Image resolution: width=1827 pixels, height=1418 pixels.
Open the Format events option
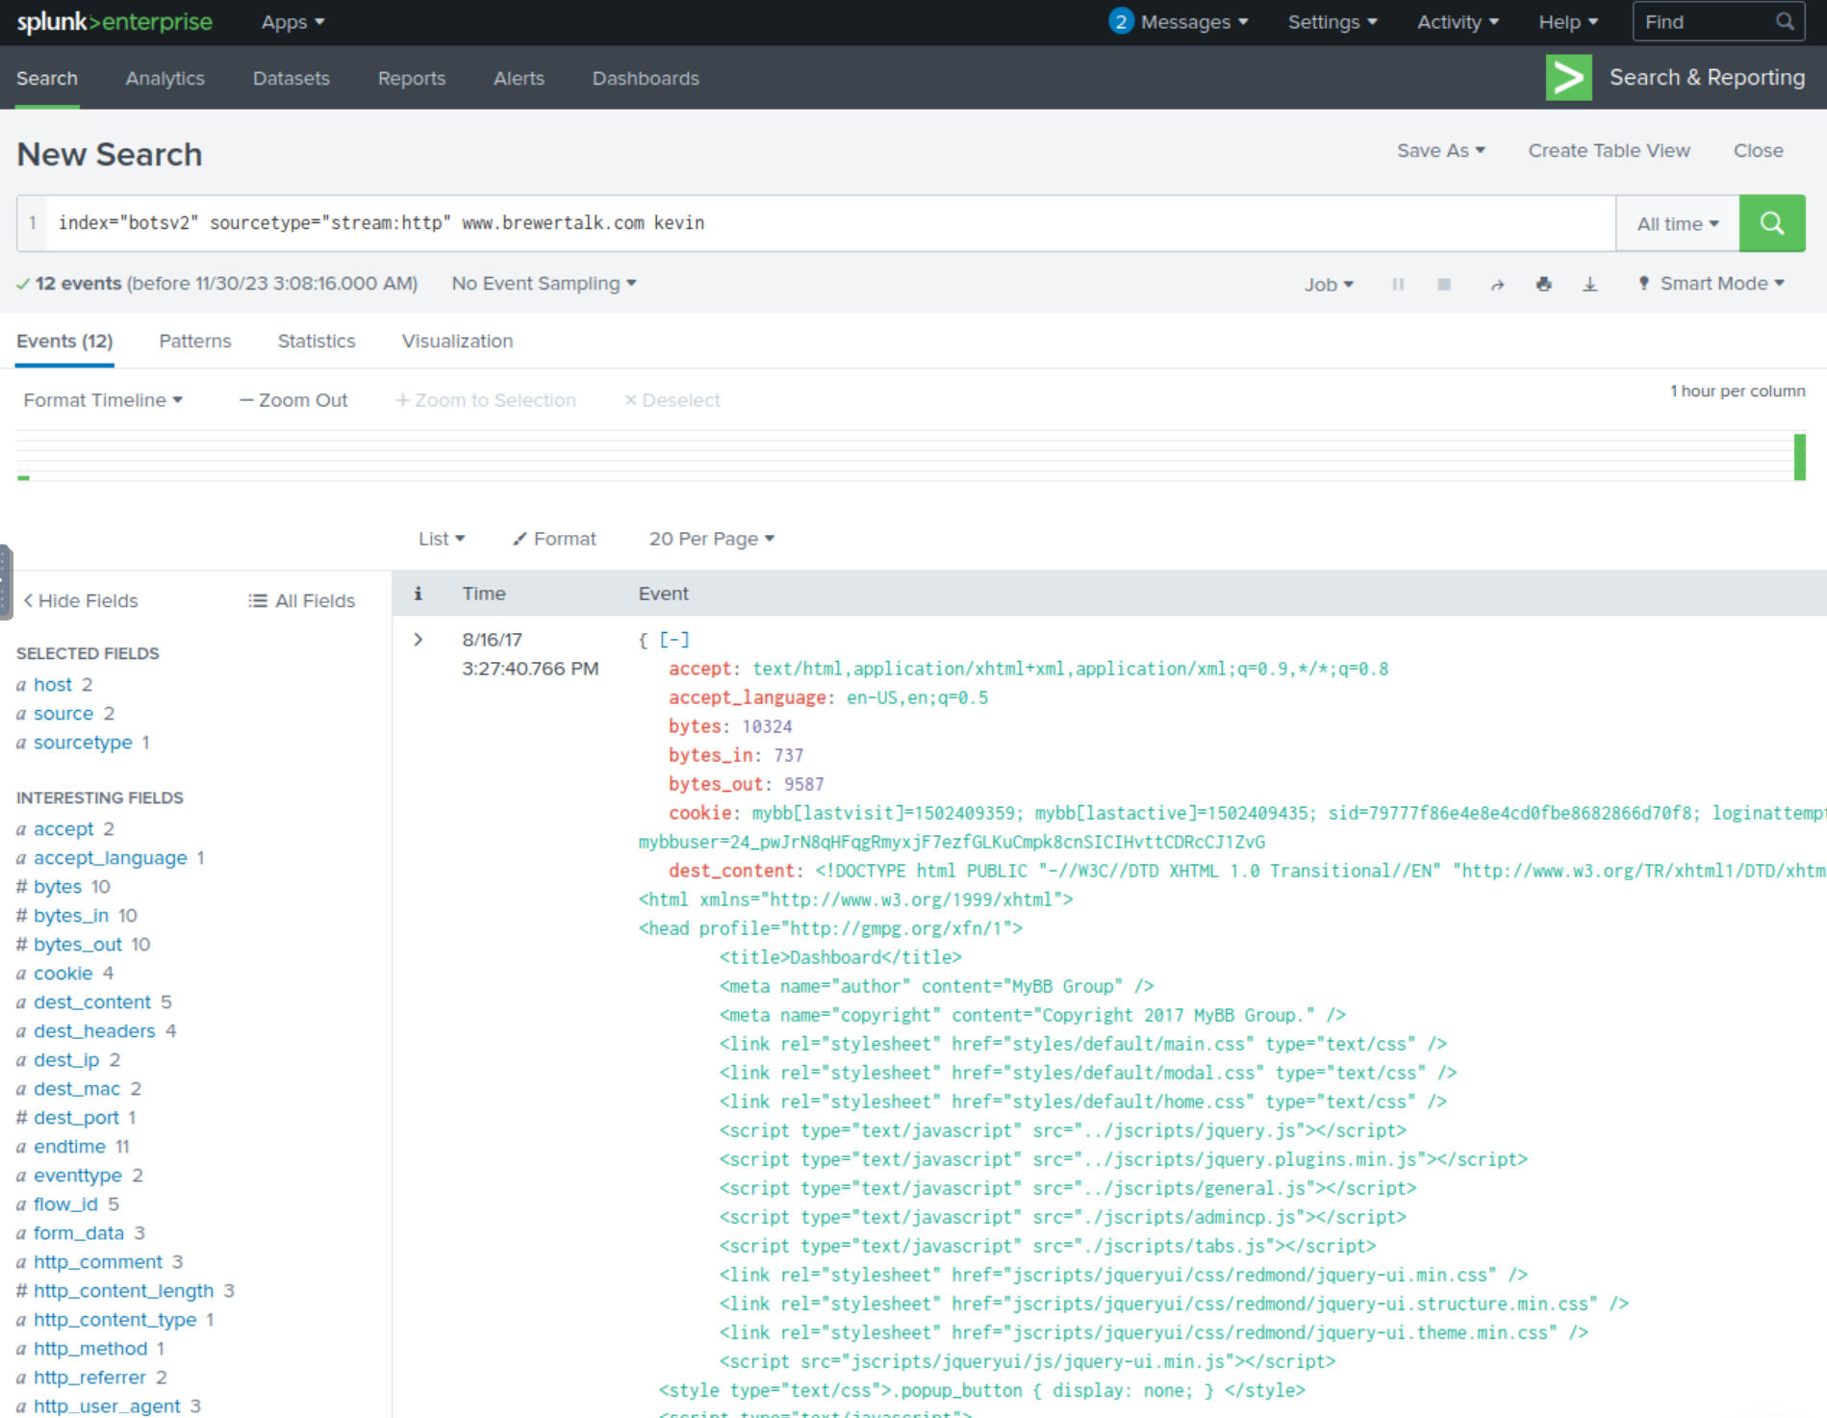coord(555,539)
